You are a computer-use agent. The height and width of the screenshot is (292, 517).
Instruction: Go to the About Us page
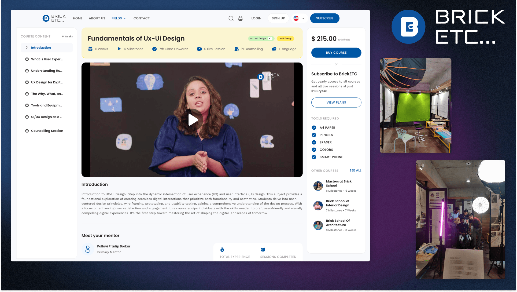click(97, 18)
